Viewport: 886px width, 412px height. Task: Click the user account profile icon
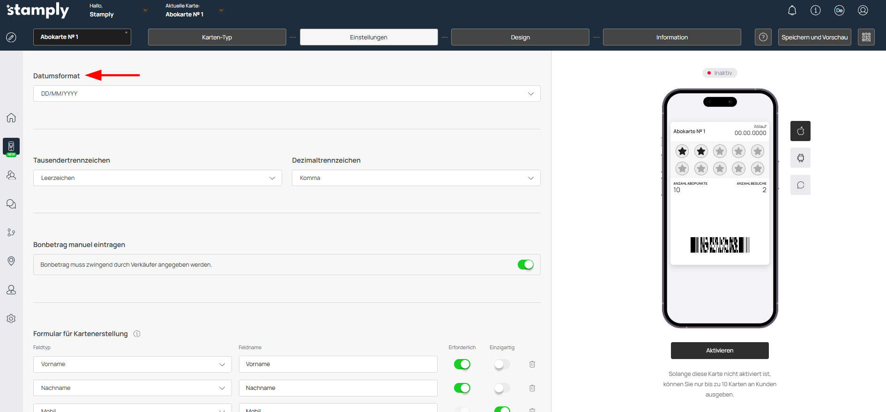[863, 10]
